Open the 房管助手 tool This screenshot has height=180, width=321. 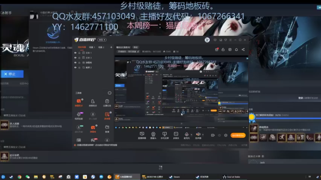93,103
